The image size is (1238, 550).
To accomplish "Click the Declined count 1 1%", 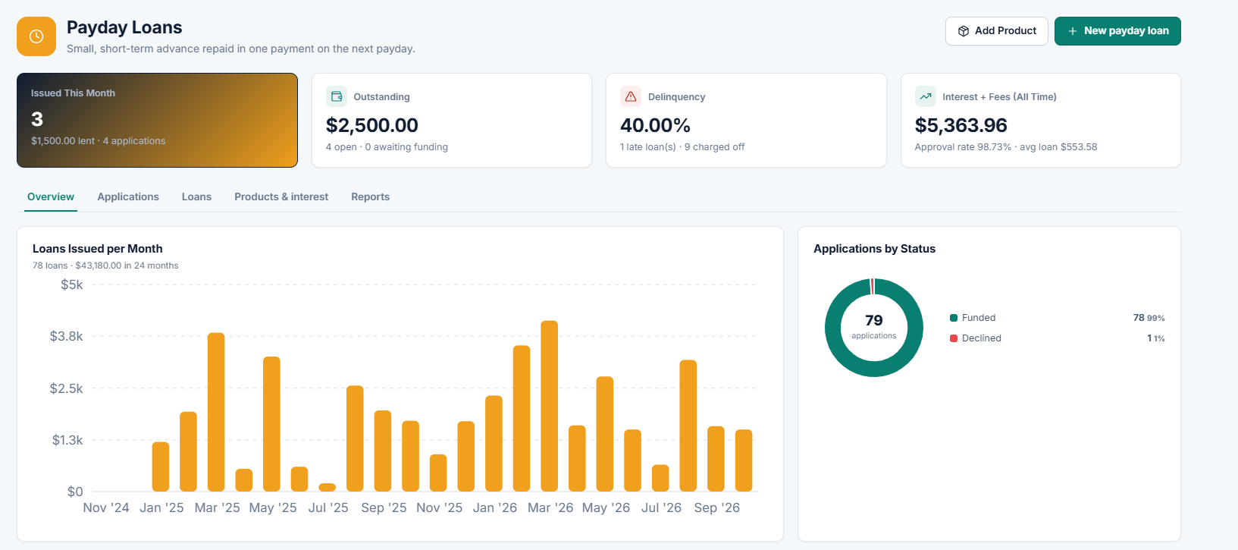I will pos(1155,338).
